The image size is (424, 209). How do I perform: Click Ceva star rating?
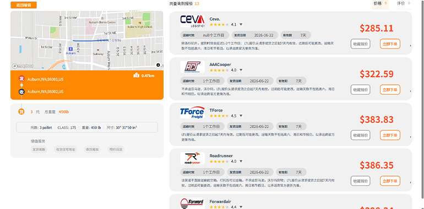(219, 25)
